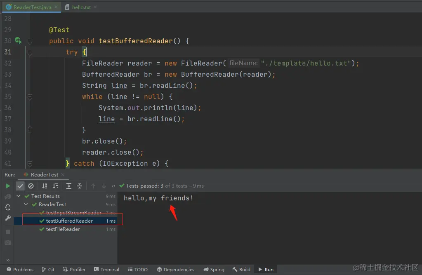
Task: Click 'br.close();' on line 39
Action: point(104,141)
